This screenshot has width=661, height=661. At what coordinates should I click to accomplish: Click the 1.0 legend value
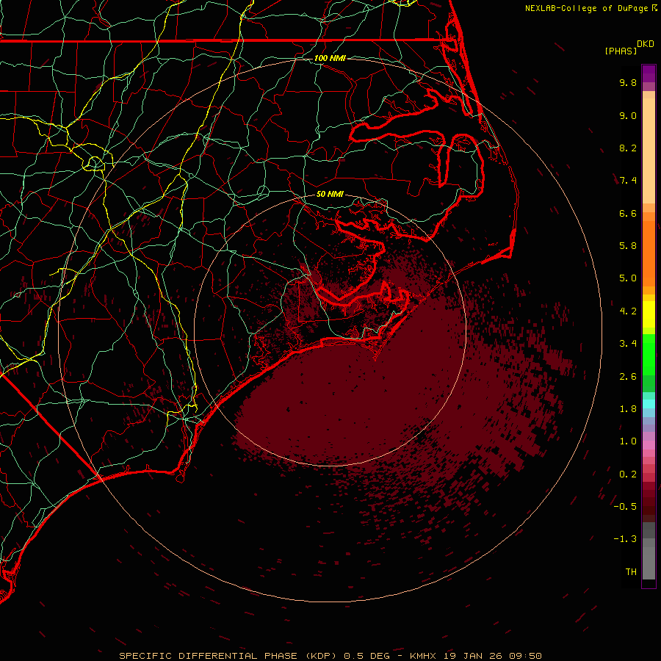point(628,441)
